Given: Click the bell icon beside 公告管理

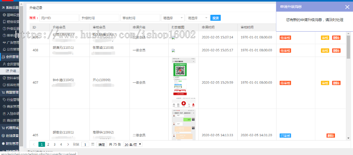Looking at the screenshot, I should [4, 49].
